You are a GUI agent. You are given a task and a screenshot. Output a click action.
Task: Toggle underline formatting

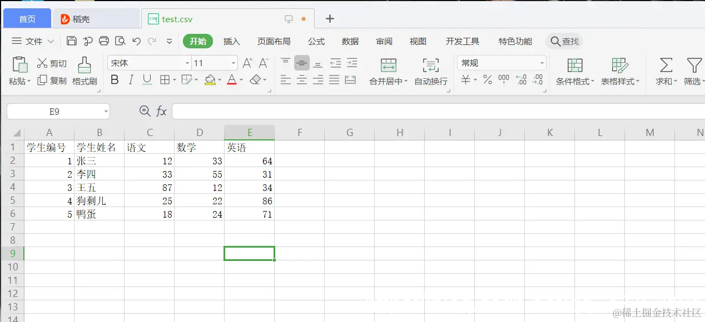[147, 80]
